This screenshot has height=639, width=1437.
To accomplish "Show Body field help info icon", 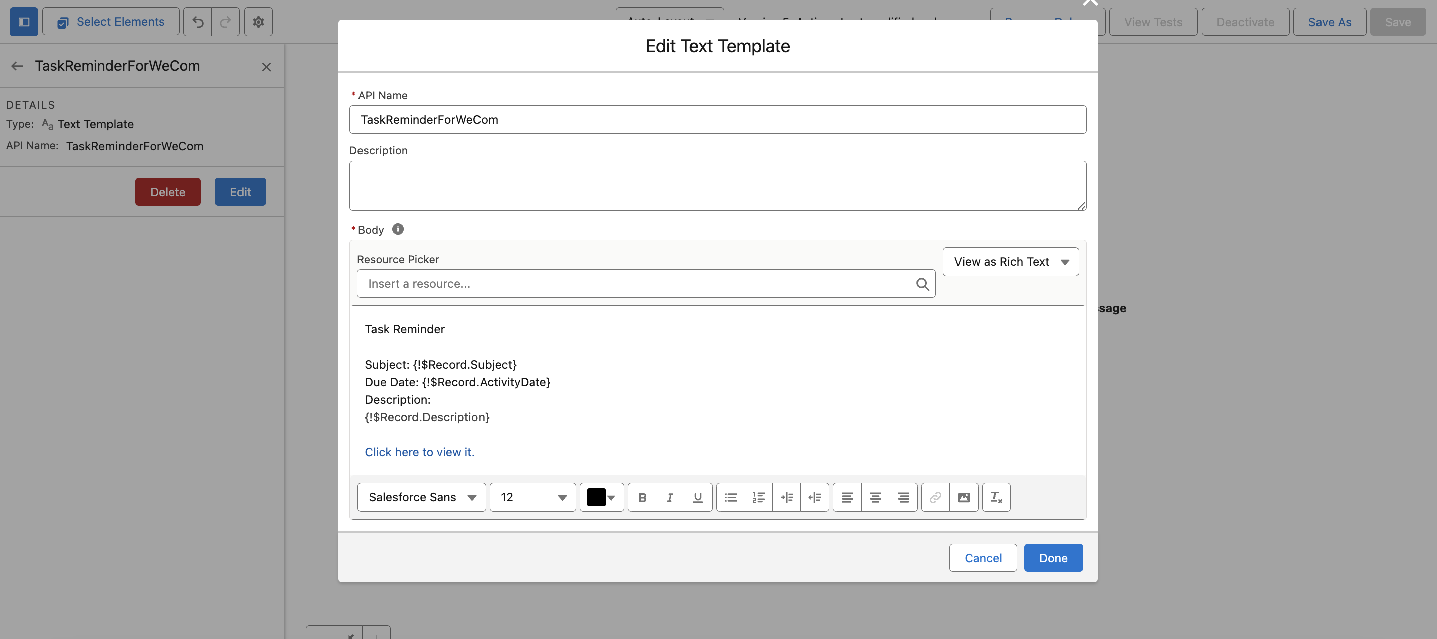I will [x=398, y=229].
